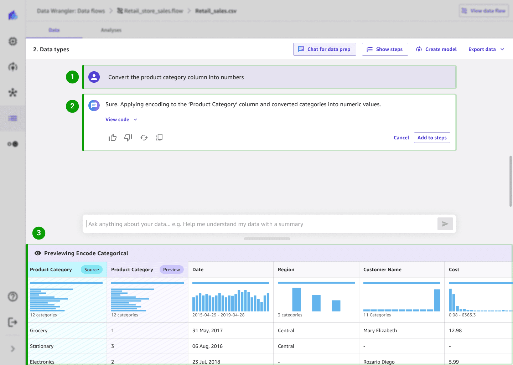This screenshot has height=365, width=513.
Task: Click the View data flow button
Action: click(x=484, y=11)
